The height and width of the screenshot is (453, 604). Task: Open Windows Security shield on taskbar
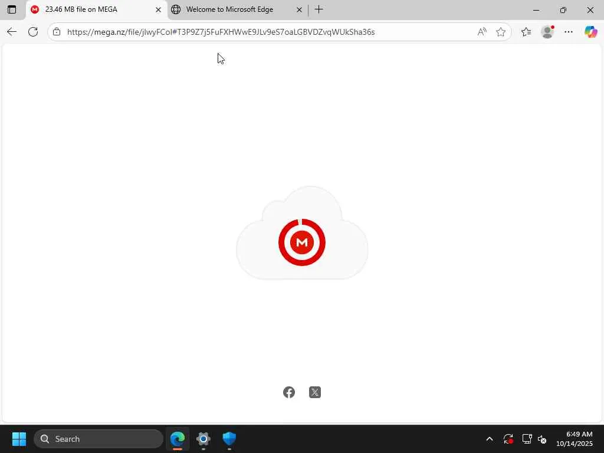pyautogui.click(x=229, y=439)
